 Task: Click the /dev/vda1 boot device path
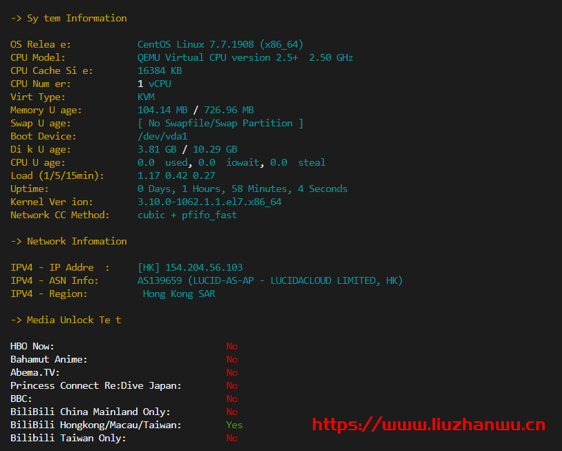point(162,136)
